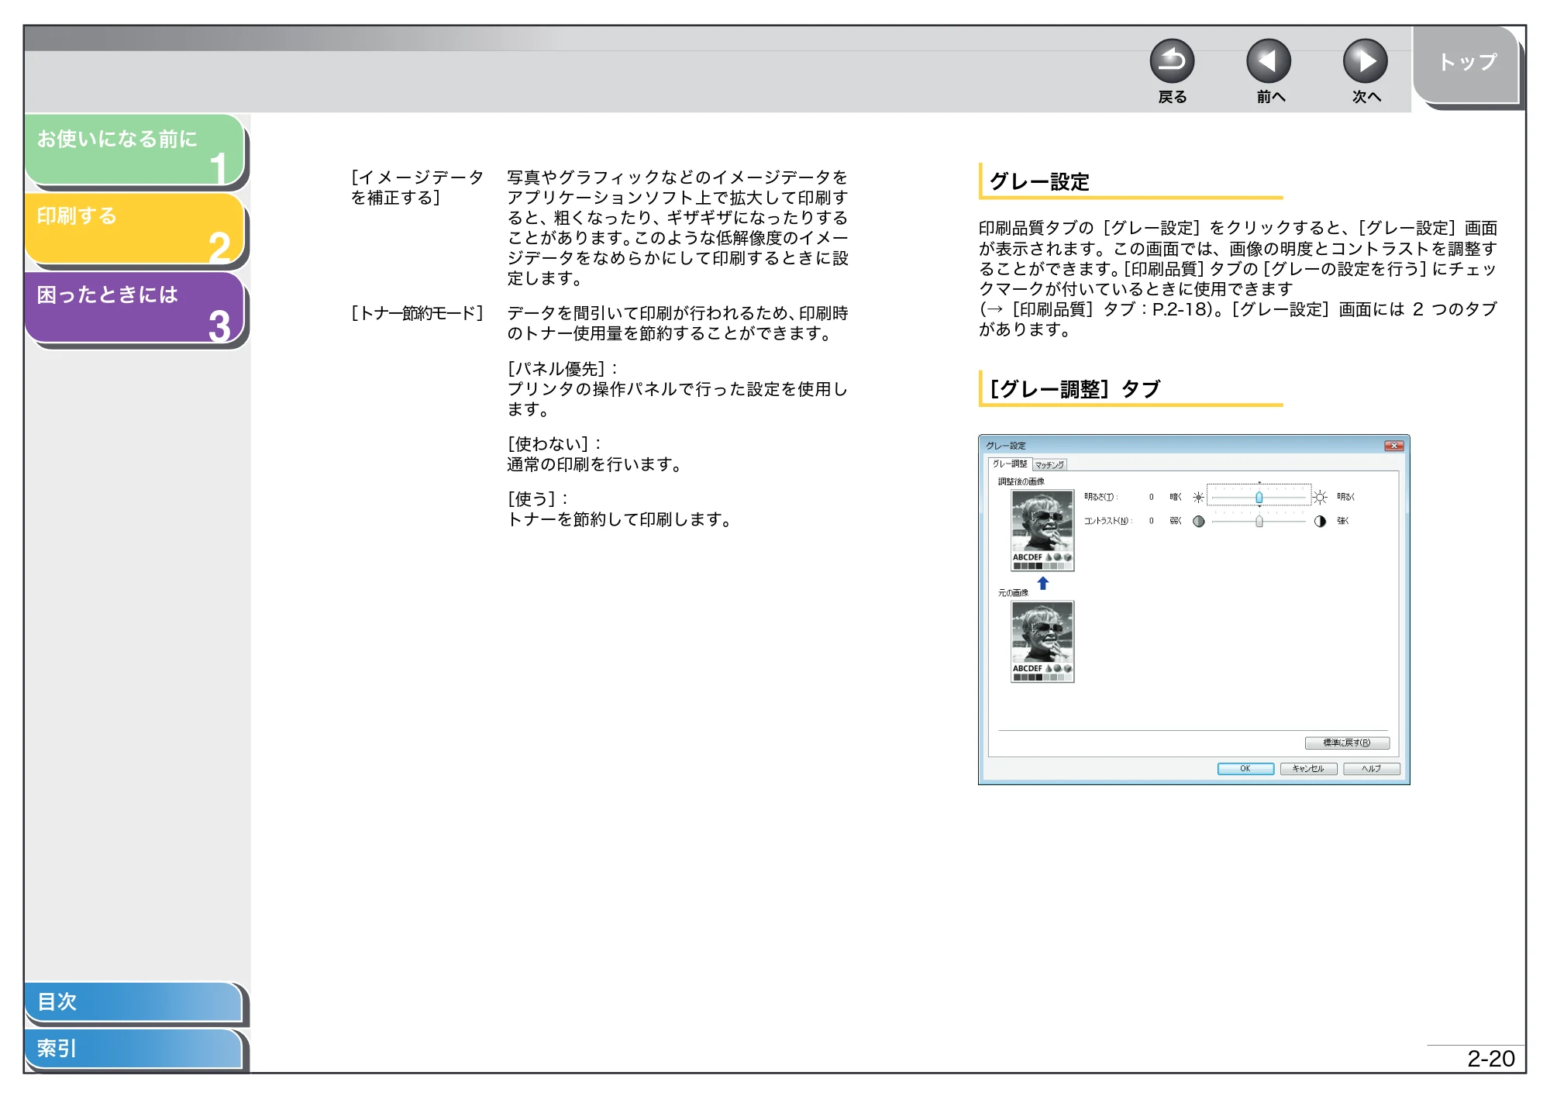Click the P.2-18 page reference
The height and width of the screenshot is (1096, 1550).
(1180, 309)
